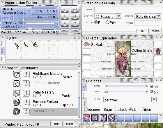Select the Privado lock option
The image size is (163, 128).
(x=108, y=22)
